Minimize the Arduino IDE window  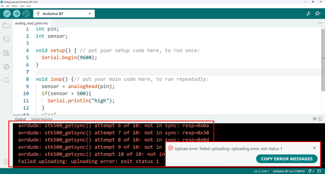[305, 2]
